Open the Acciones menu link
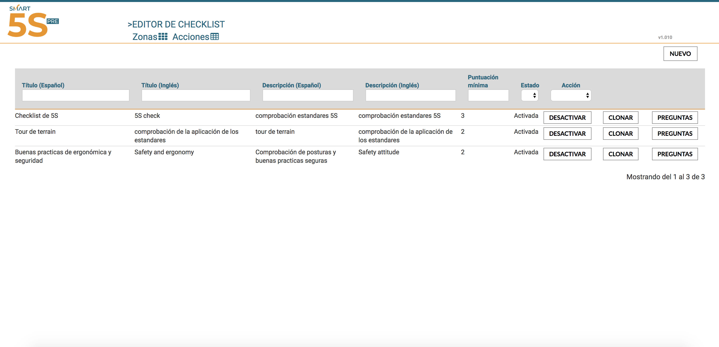The width and height of the screenshot is (719, 347). (190, 37)
